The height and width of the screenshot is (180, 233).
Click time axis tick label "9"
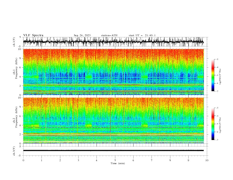pos(188,160)
